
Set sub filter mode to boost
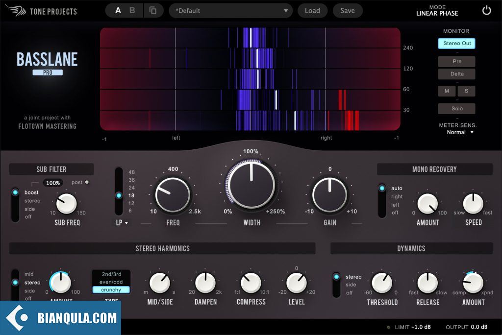coord(31,192)
